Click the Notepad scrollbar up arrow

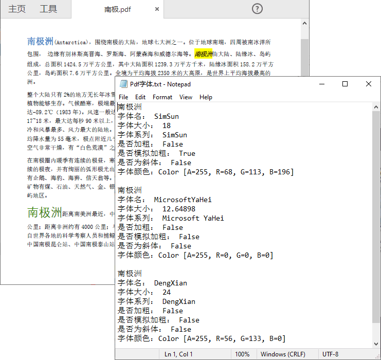click(x=376, y=107)
